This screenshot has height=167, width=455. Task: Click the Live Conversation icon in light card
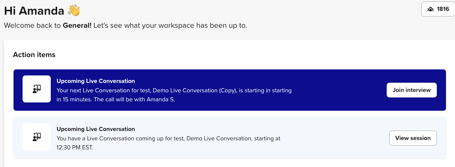[36, 137]
